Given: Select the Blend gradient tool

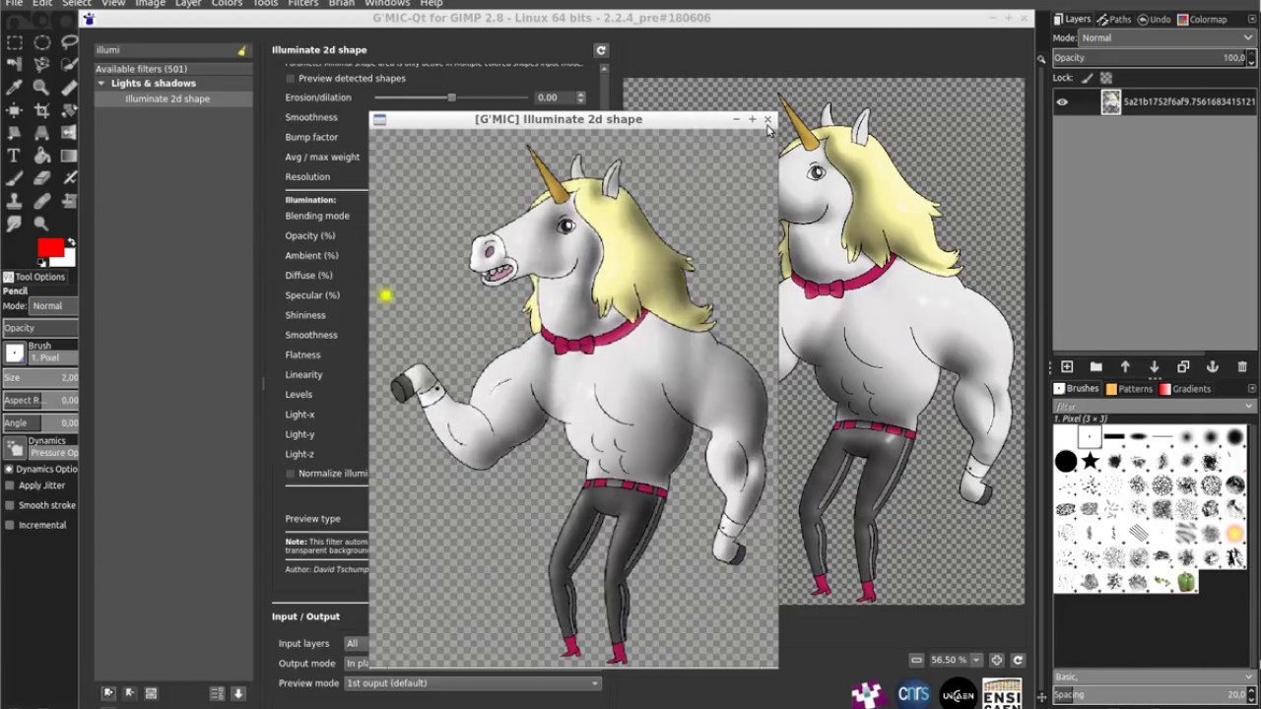Looking at the screenshot, I should [69, 156].
